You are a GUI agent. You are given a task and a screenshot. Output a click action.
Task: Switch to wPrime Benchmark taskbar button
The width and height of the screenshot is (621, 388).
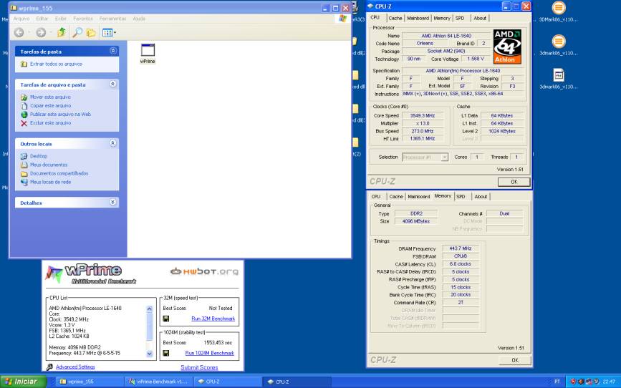click(x=158, y=382)
